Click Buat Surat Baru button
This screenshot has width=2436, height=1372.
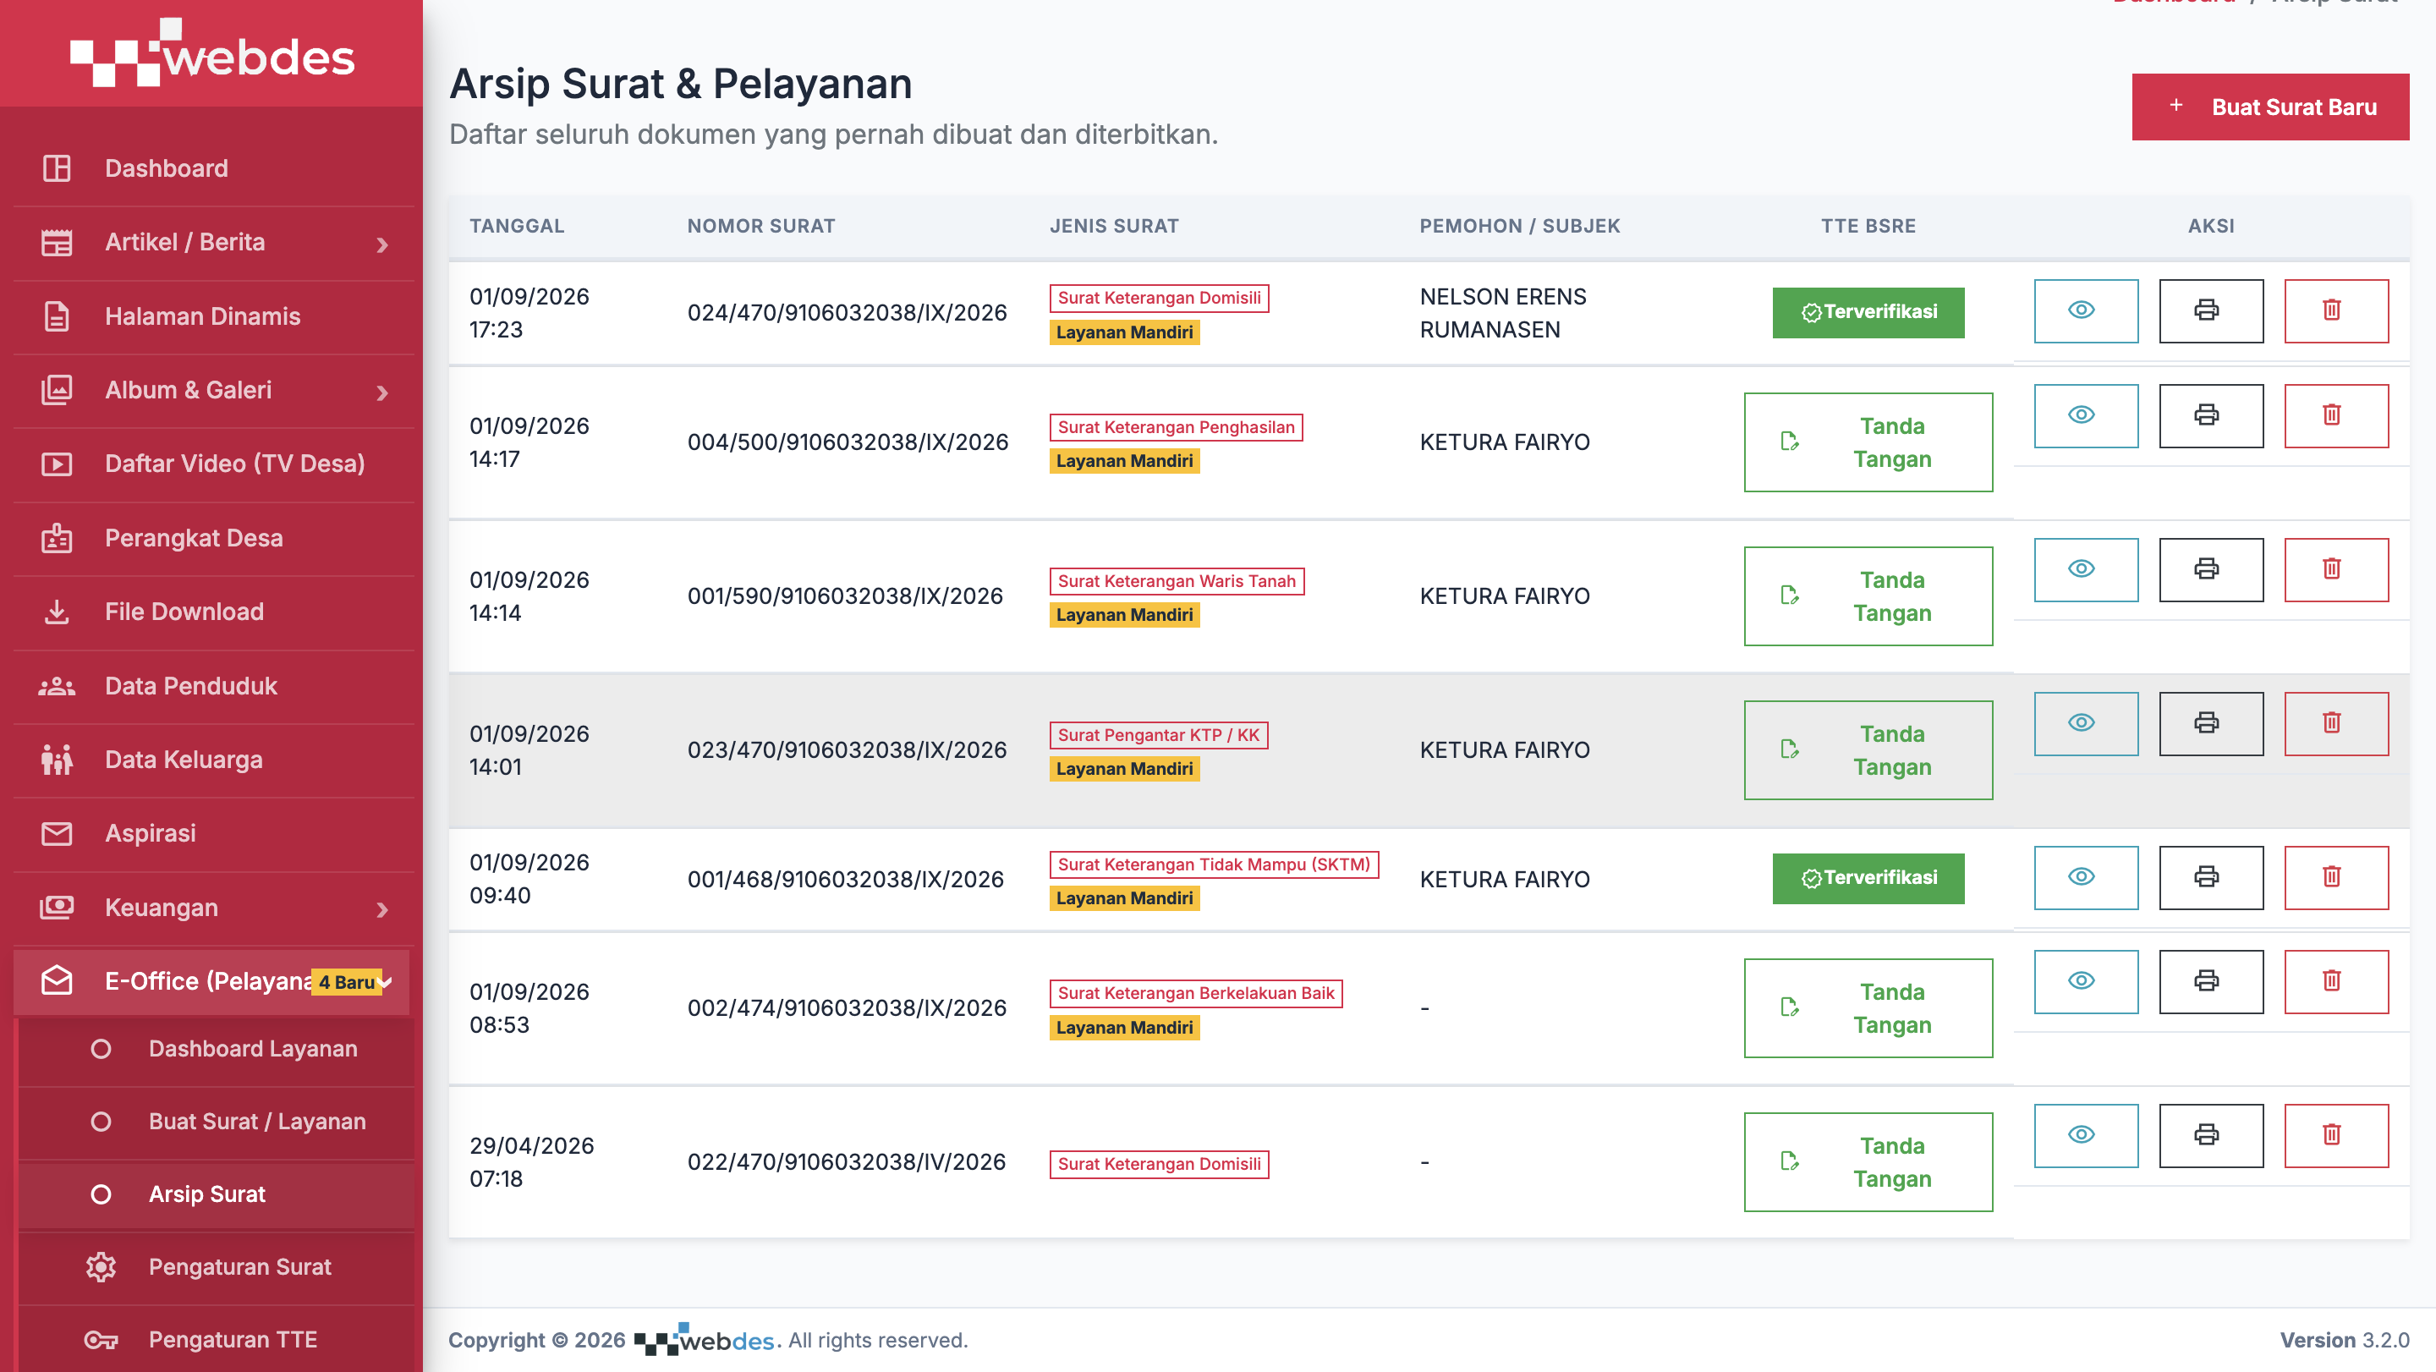click(2269, 107)
